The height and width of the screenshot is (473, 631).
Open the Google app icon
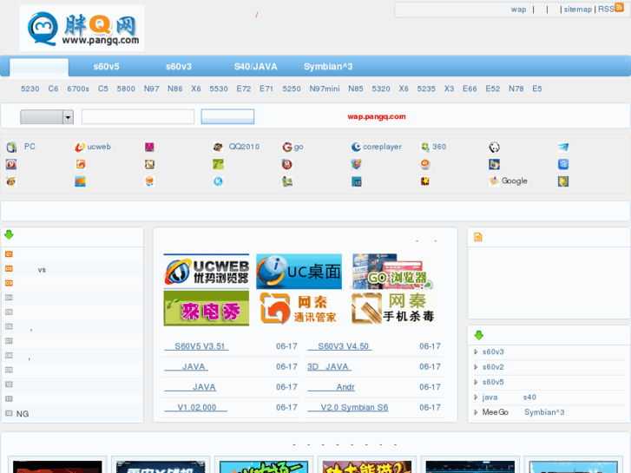pyautogui.click(x=494, y=181)
